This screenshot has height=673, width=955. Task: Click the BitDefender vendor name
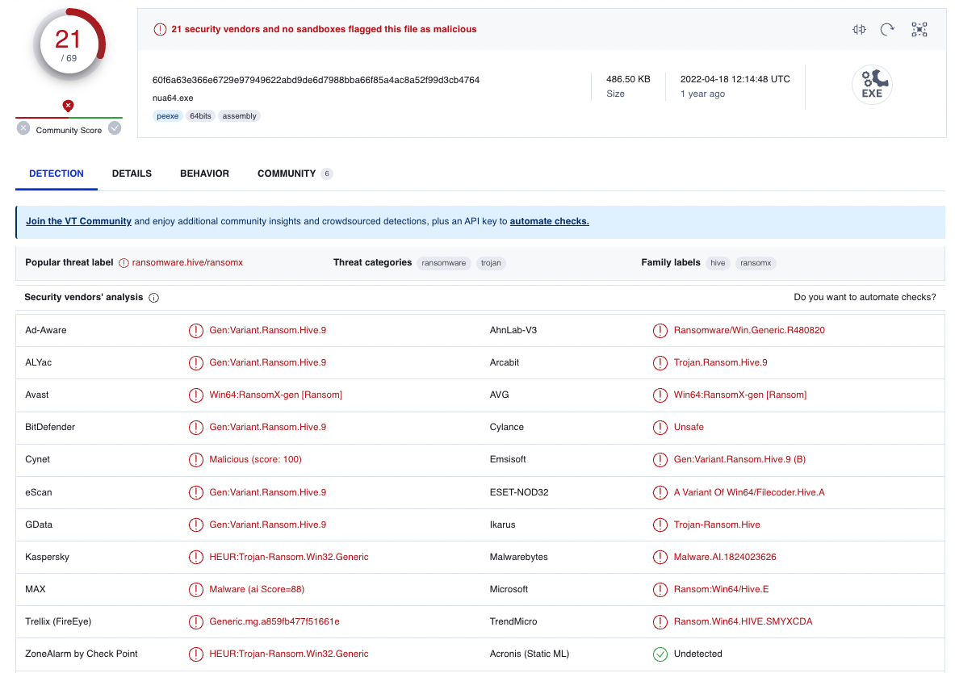point(50,427)
